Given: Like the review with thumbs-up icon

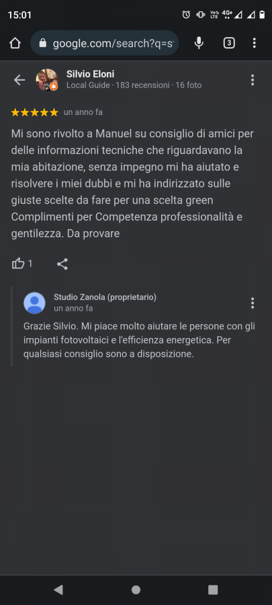Looking at the screenshot, I should (18, 264).
